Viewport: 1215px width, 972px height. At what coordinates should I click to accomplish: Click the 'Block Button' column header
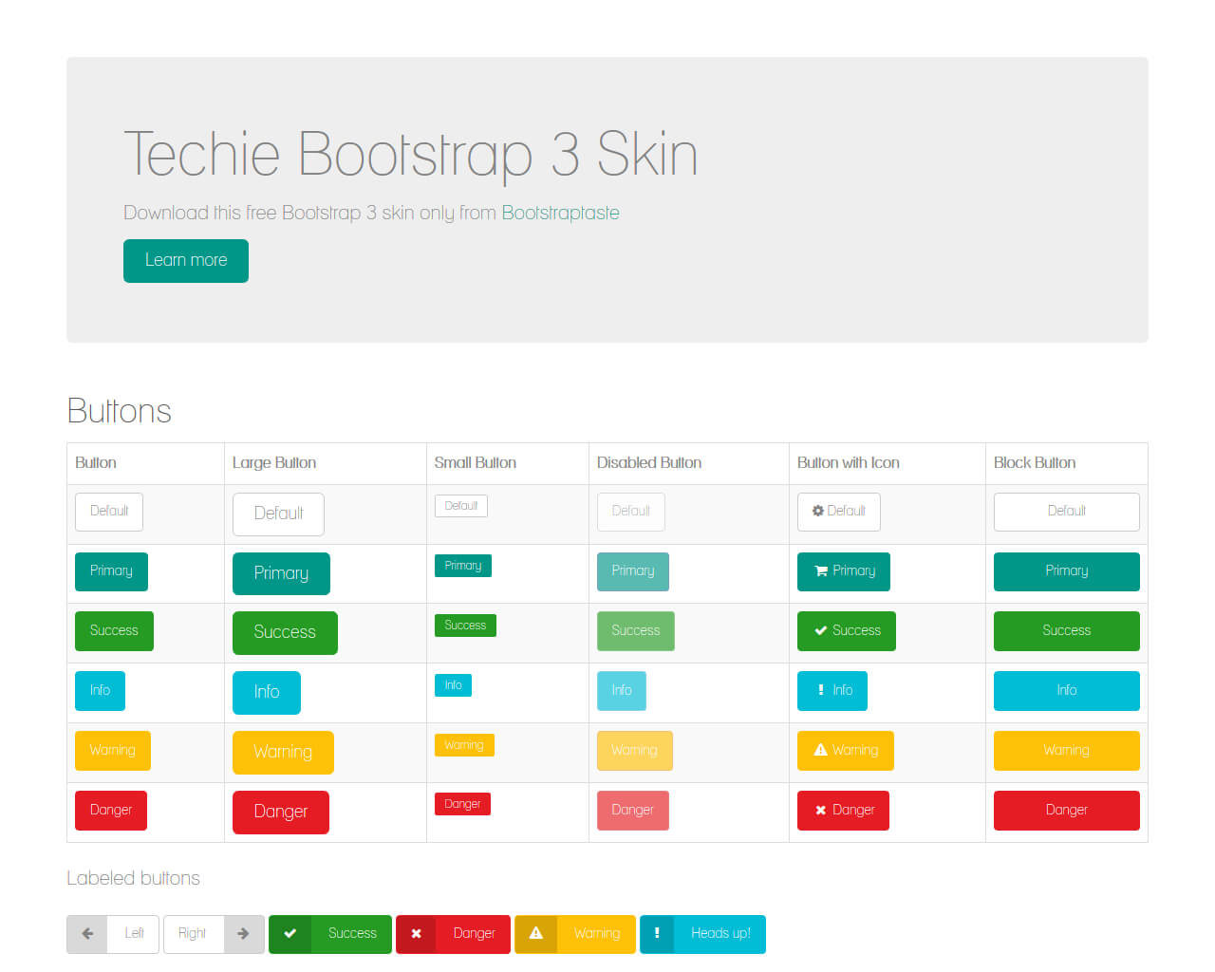tap(1035, 463)
